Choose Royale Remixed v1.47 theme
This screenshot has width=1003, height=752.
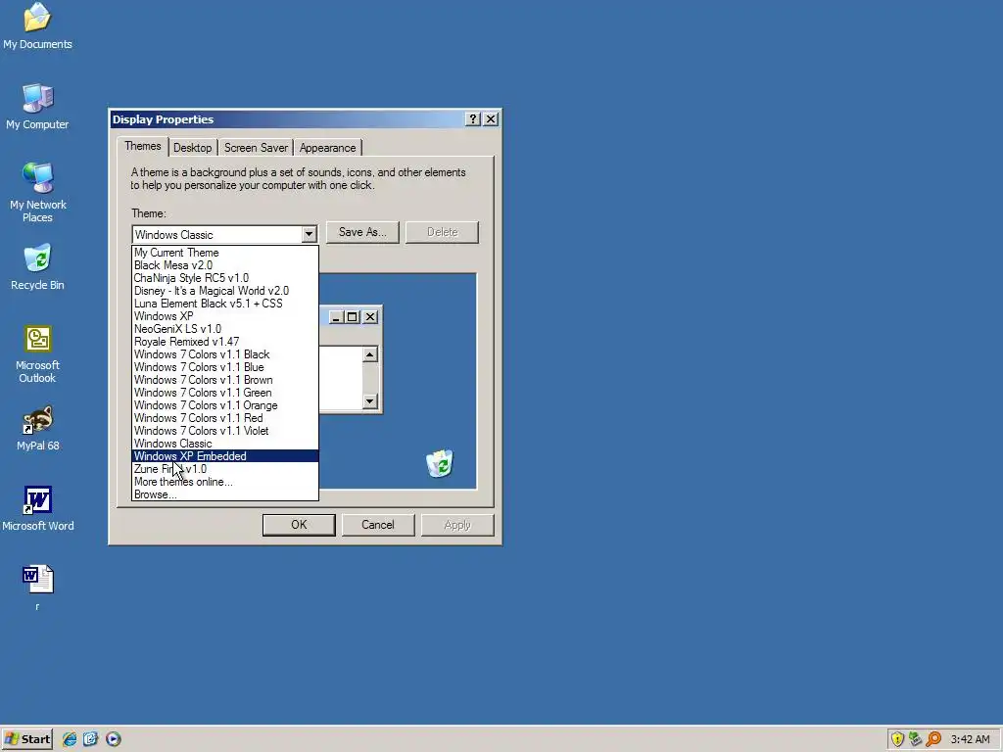[225, 342]
